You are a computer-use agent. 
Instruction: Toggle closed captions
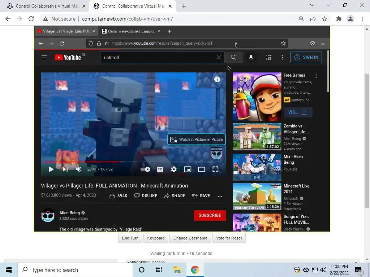click(160, 170)
